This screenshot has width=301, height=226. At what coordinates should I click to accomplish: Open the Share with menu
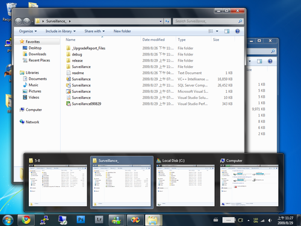click(x=95, y=31)
